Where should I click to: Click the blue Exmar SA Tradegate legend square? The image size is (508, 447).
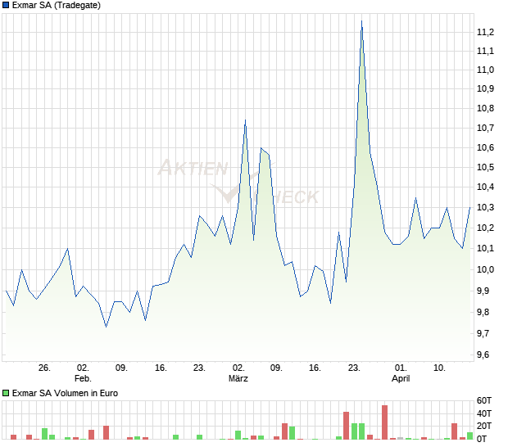tap(6, 5)
